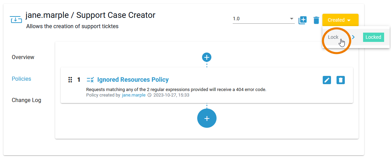This screenshot has height=158, width=391.
Task: Open the jane.marple author link
Action: 134,95
